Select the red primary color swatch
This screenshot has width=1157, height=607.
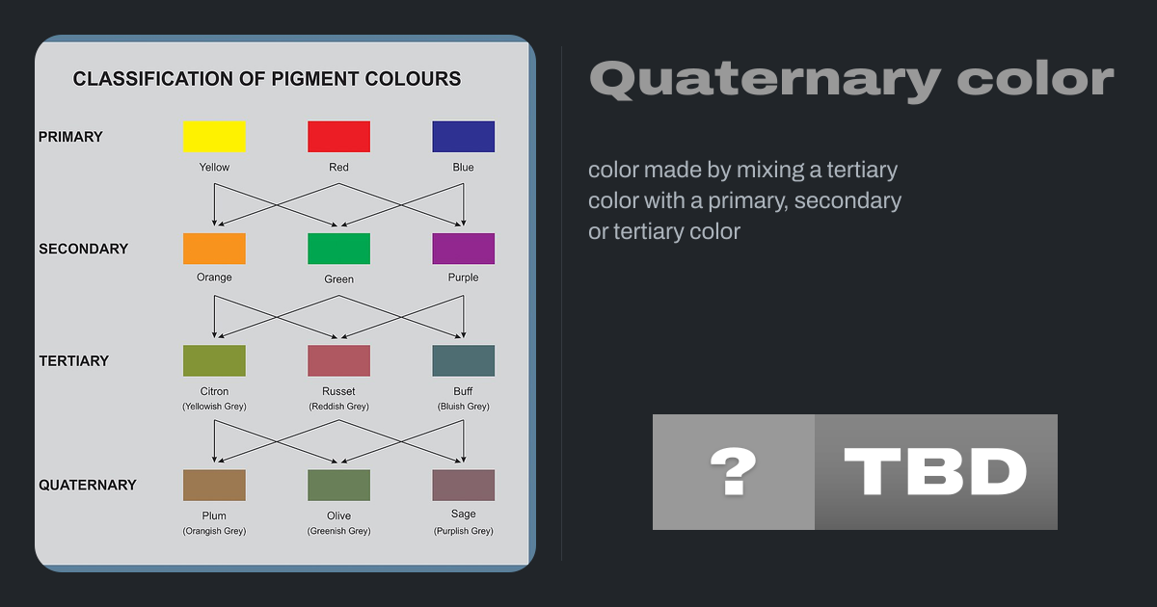338,137
